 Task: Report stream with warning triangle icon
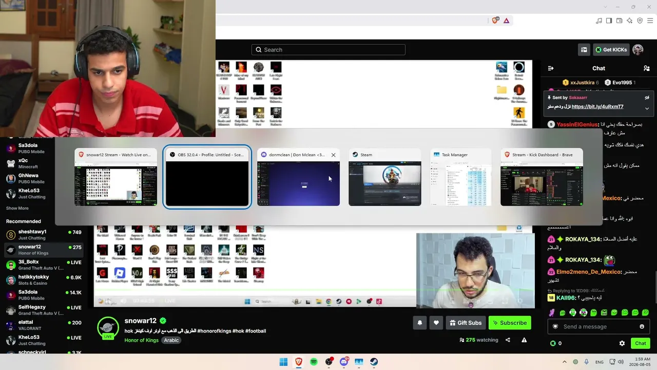click(x=524, y=340)
